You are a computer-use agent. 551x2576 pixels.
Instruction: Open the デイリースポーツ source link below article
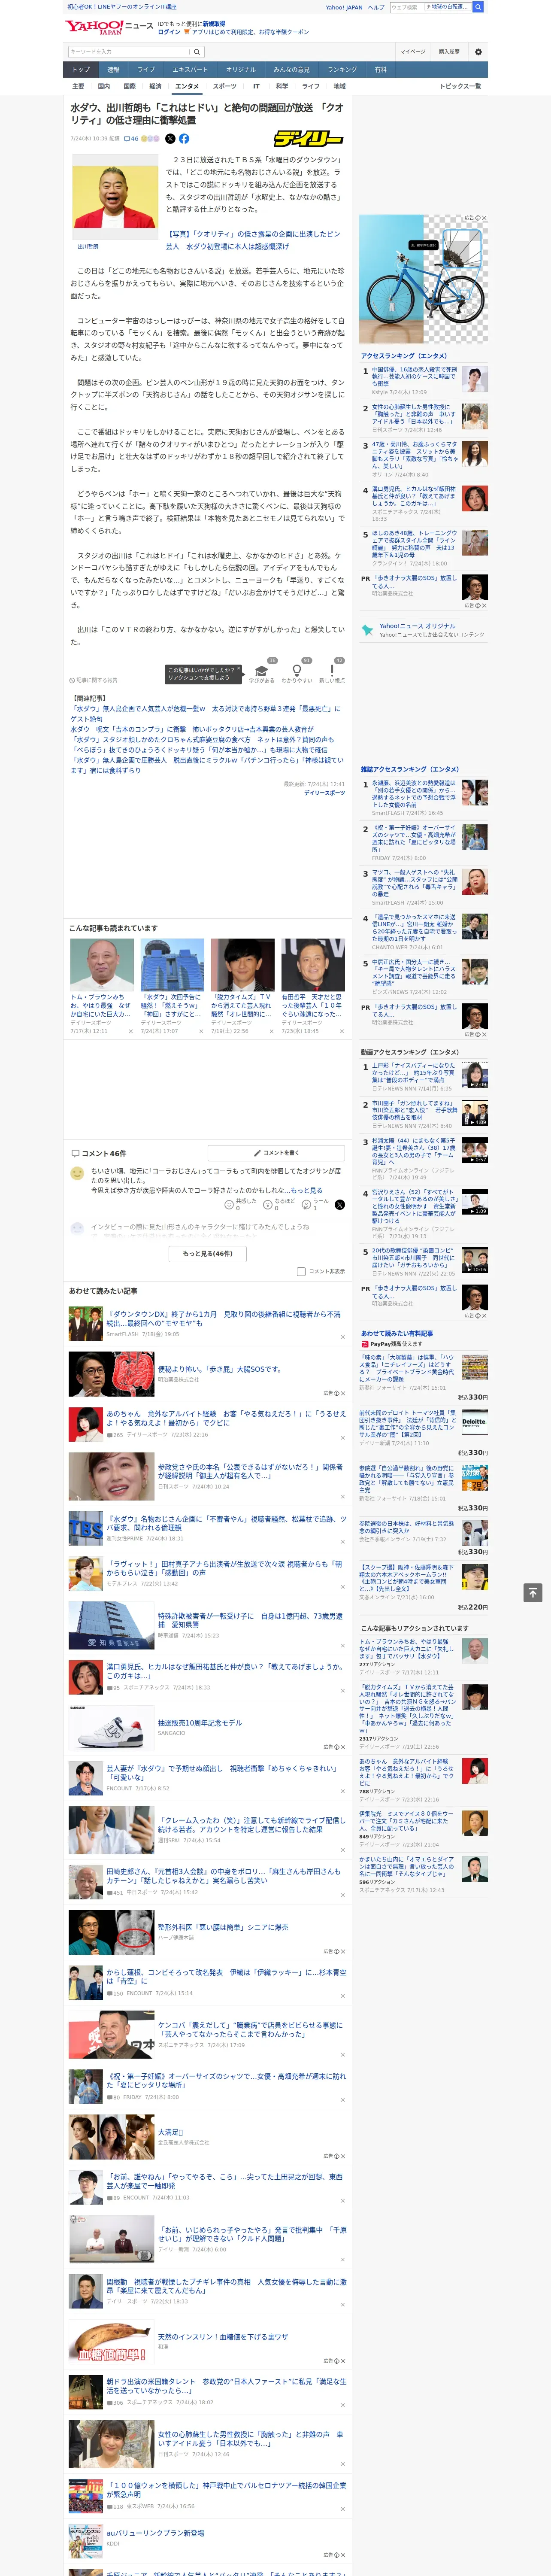click(x=324, y=792)
